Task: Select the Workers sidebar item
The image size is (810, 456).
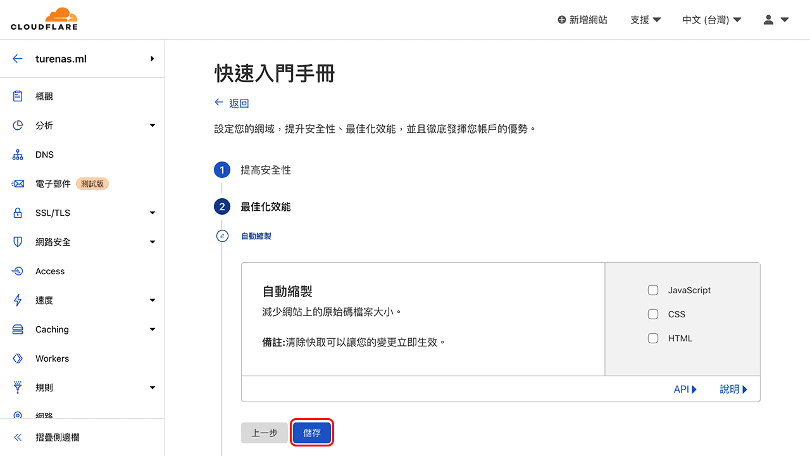Action: [51, 358]
